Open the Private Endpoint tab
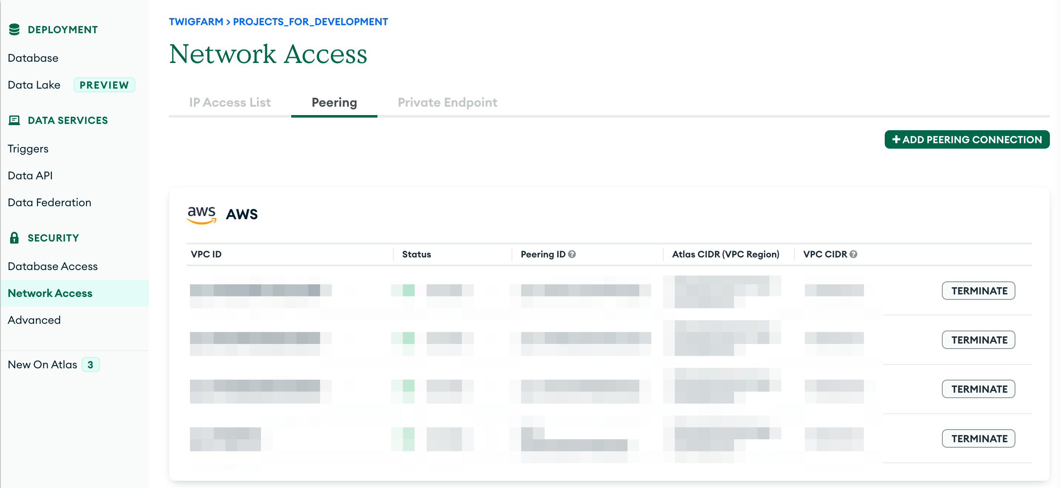Viewport: 1060px width, 488px height. point(447,102)
